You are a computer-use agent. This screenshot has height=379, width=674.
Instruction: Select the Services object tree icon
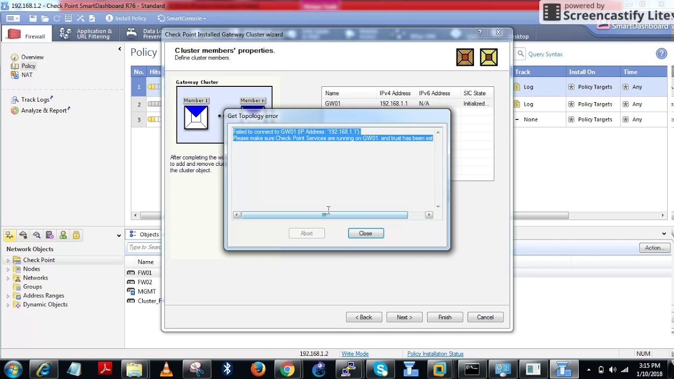click(23, 235)
